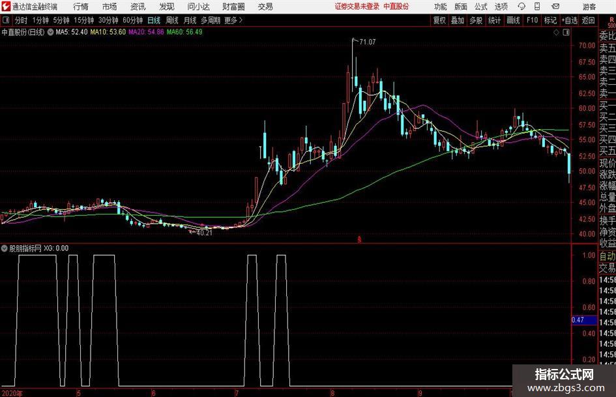Switch to the 月线 monthly tab
Viewport: 616px width, 397px height.
(190, 20)
